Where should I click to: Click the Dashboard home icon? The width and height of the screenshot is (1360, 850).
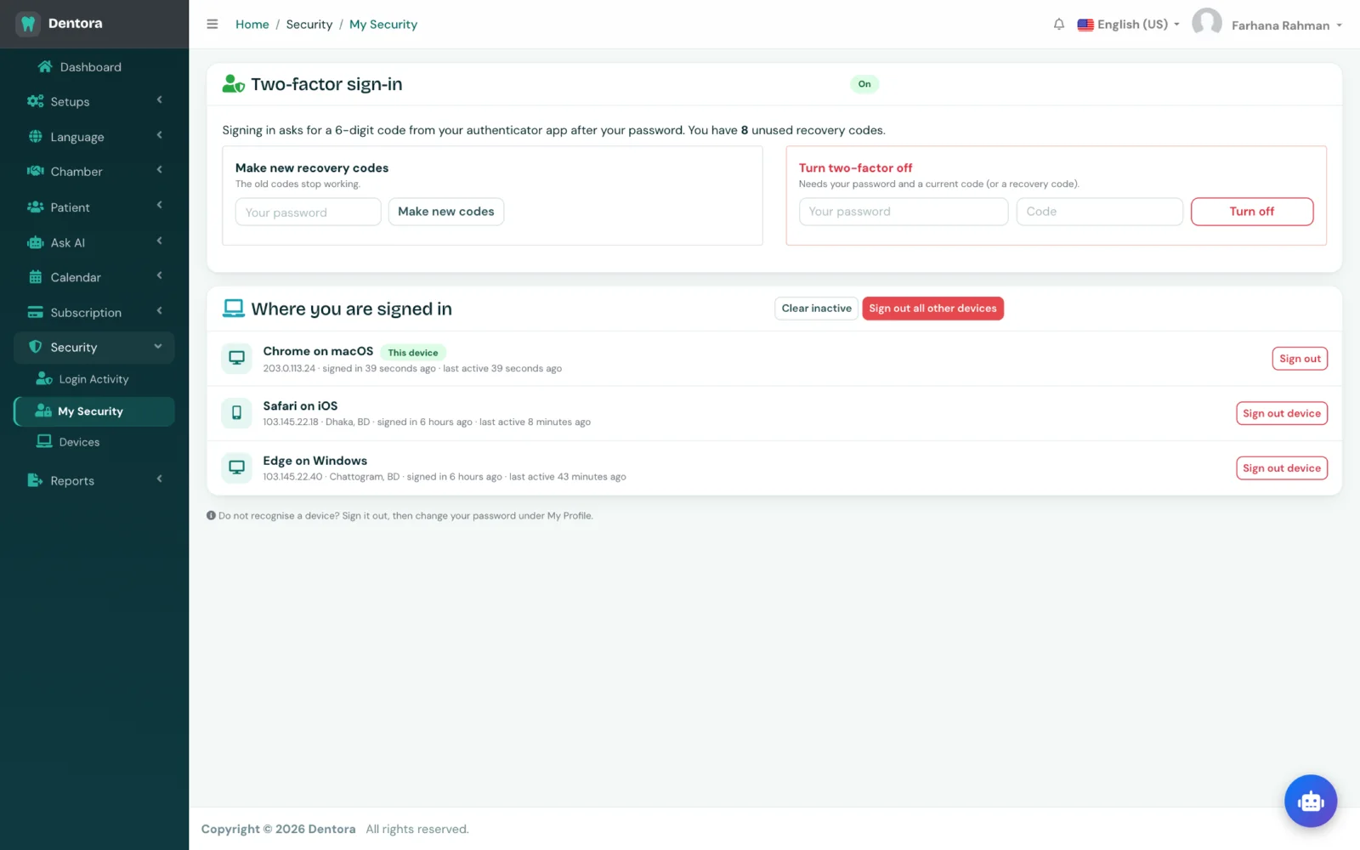click(45, 66)
